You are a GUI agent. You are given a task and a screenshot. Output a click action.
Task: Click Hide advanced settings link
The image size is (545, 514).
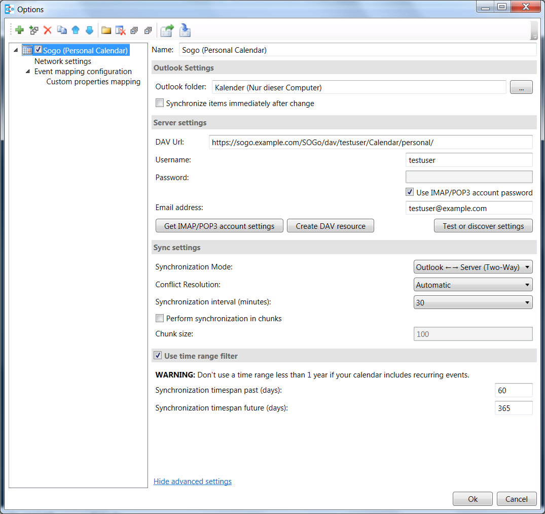click(193, 482)
